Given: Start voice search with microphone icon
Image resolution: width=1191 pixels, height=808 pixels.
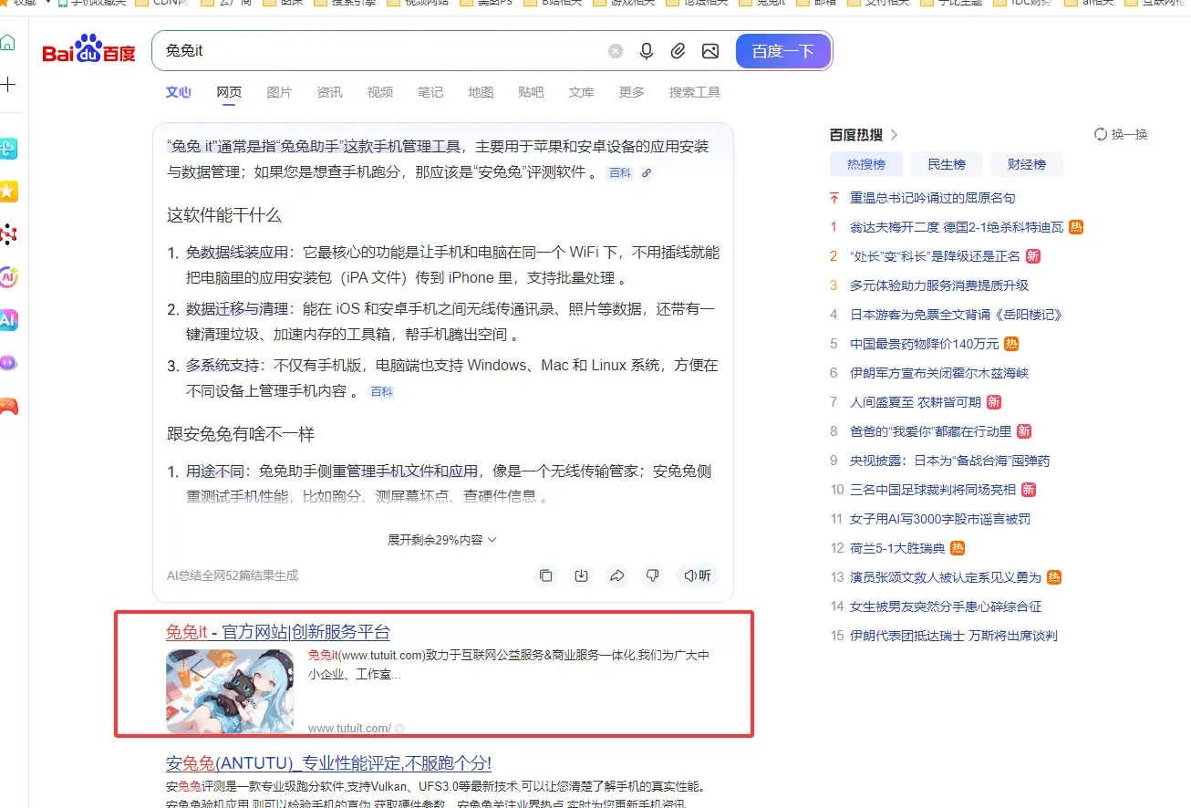Looking at the screenshot, I should (x=647, y=51).
